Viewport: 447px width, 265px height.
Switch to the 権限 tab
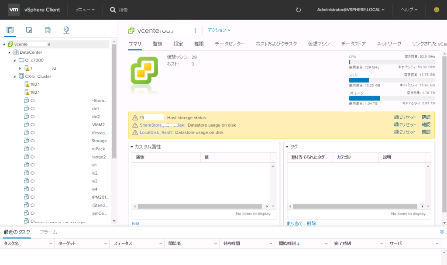[x=199, y=44]
